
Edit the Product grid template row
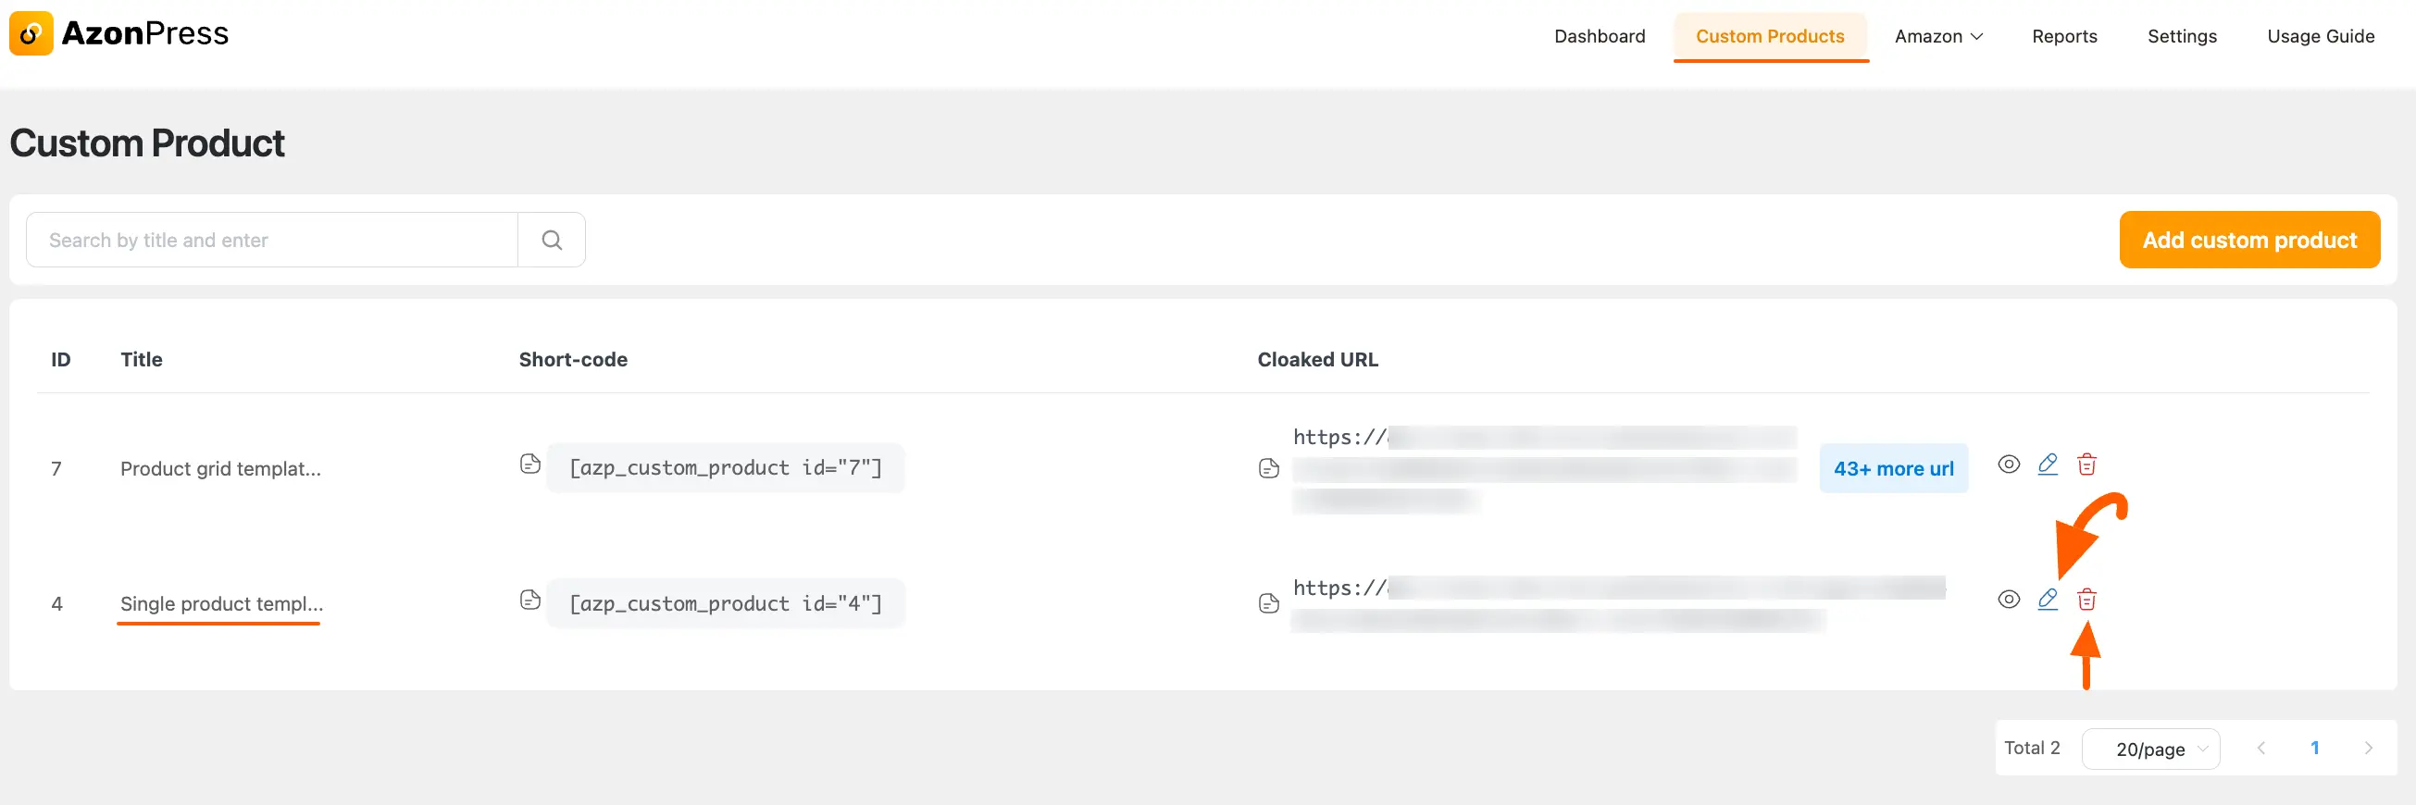(2048, 464)
